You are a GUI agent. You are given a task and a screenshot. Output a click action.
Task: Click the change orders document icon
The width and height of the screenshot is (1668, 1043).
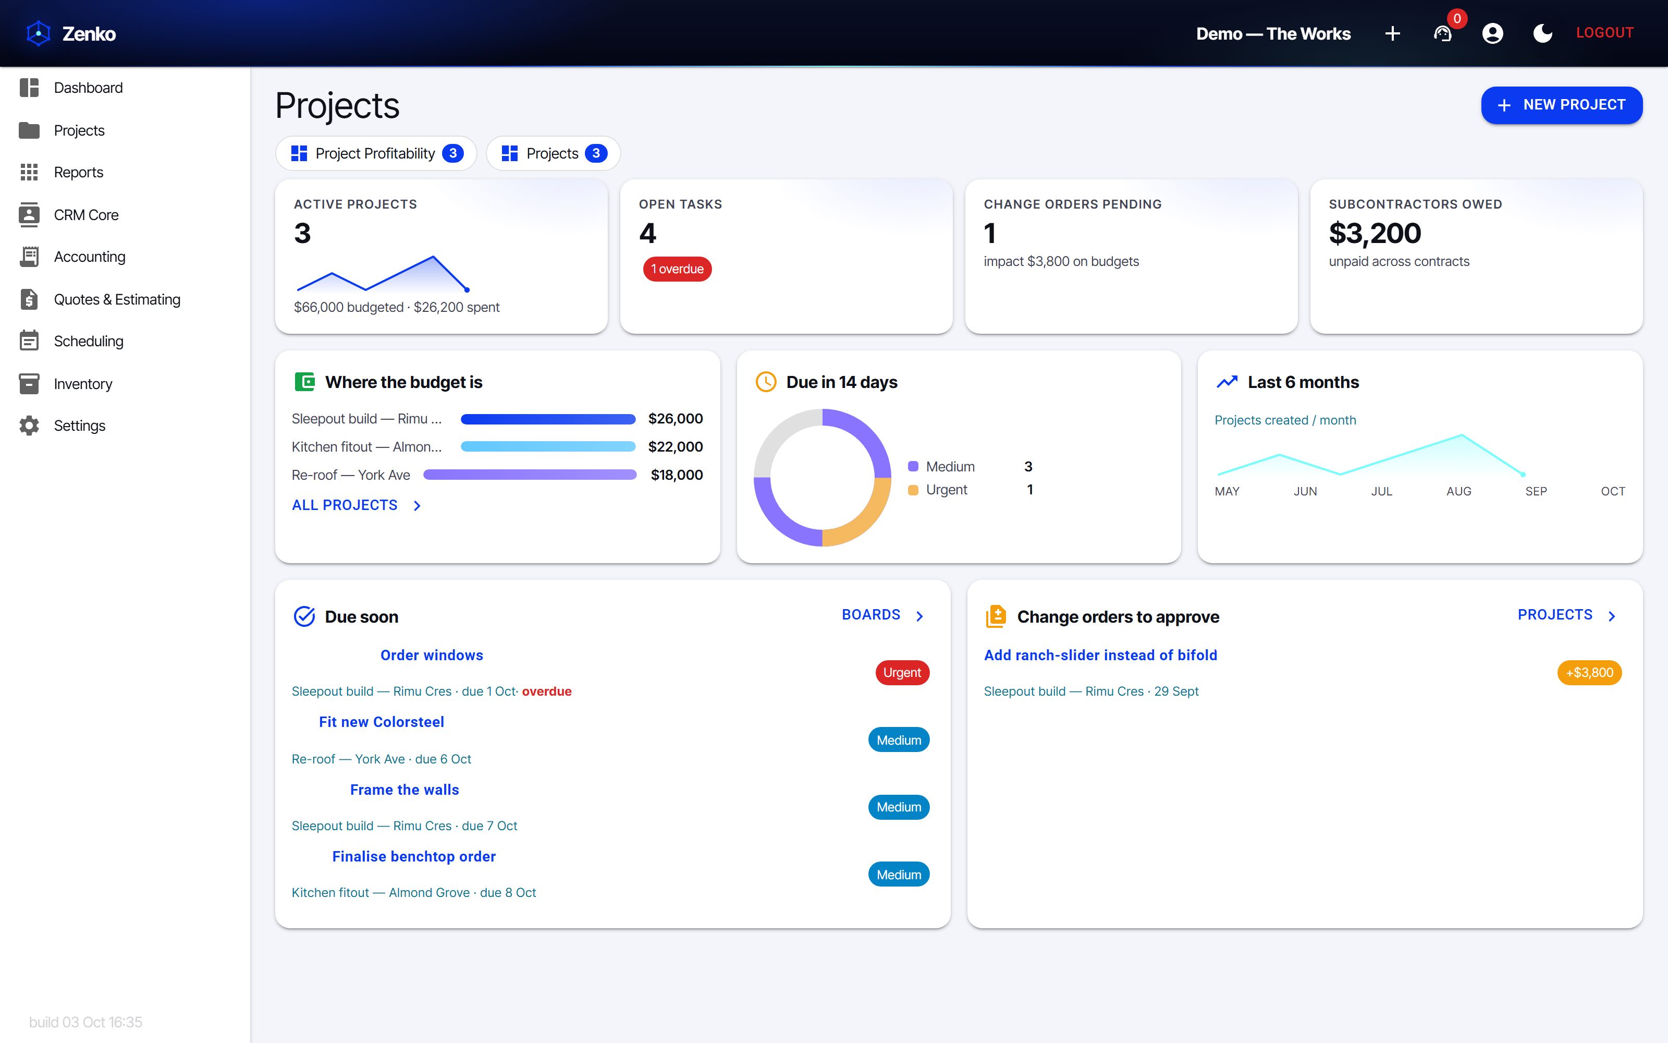995,616
